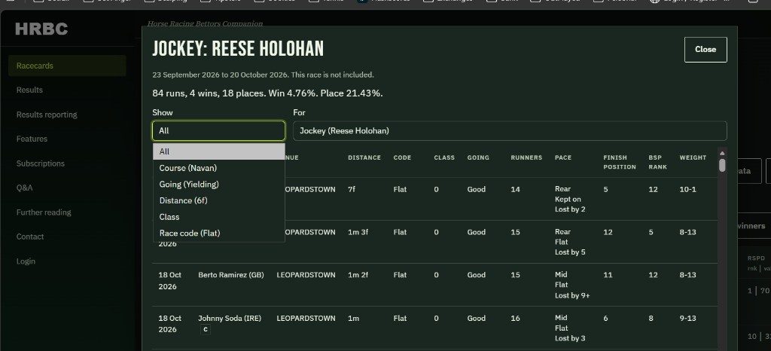Click the HRBC logo
The image size is (771, 351).
tap(41, 29)
